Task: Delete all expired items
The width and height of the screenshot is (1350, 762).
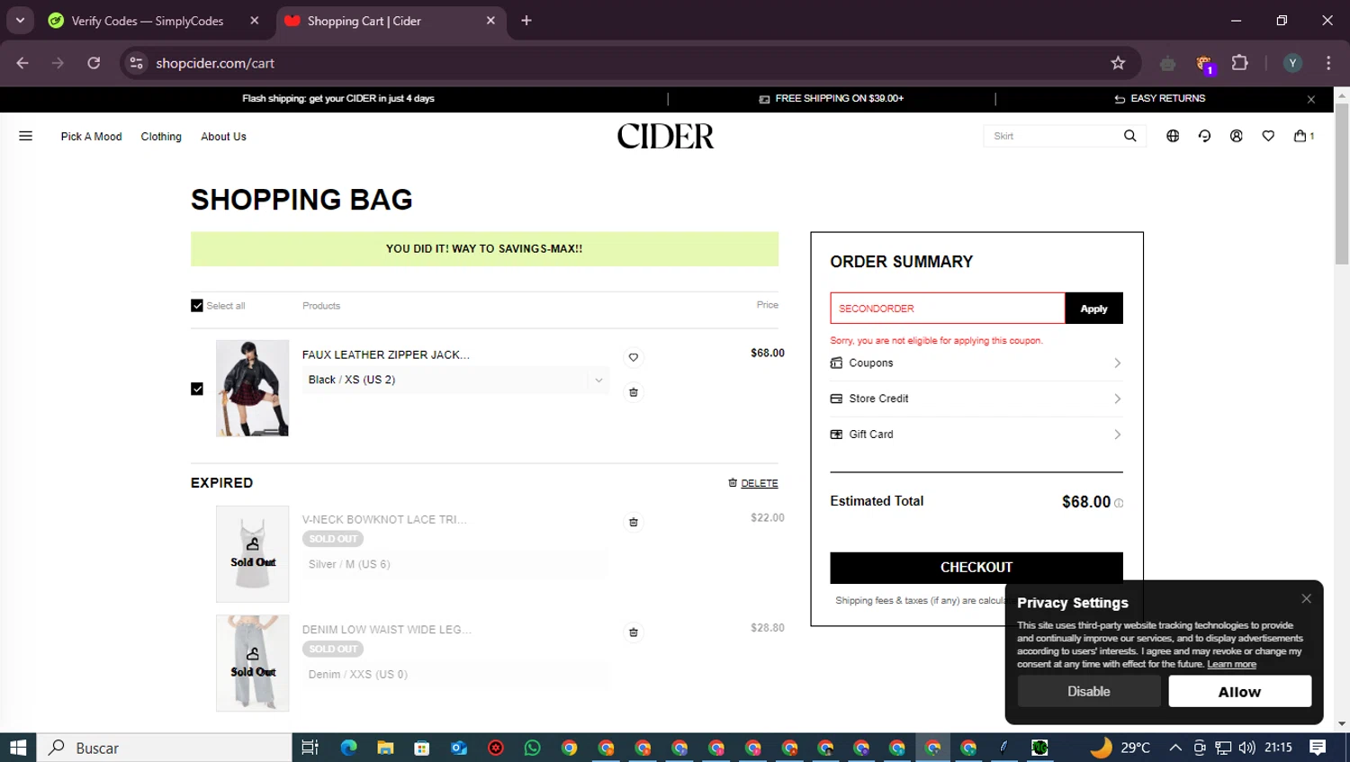Action: click(x=753, y=483)
